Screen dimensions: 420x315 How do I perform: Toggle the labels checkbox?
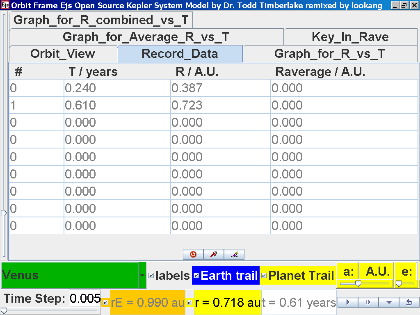151,276
